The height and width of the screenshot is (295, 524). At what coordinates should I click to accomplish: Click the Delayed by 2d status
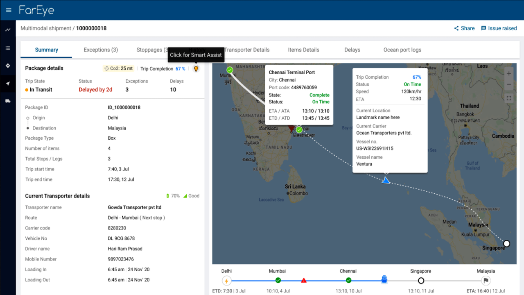click(95, 90)
